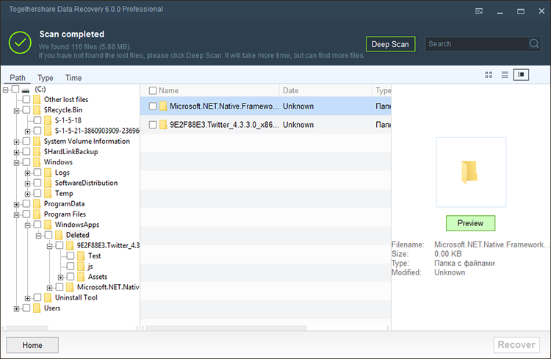Select the Uninstall Tool tree item
The image size is (551, 359).
pyautogui.click(x=76, y=297)
